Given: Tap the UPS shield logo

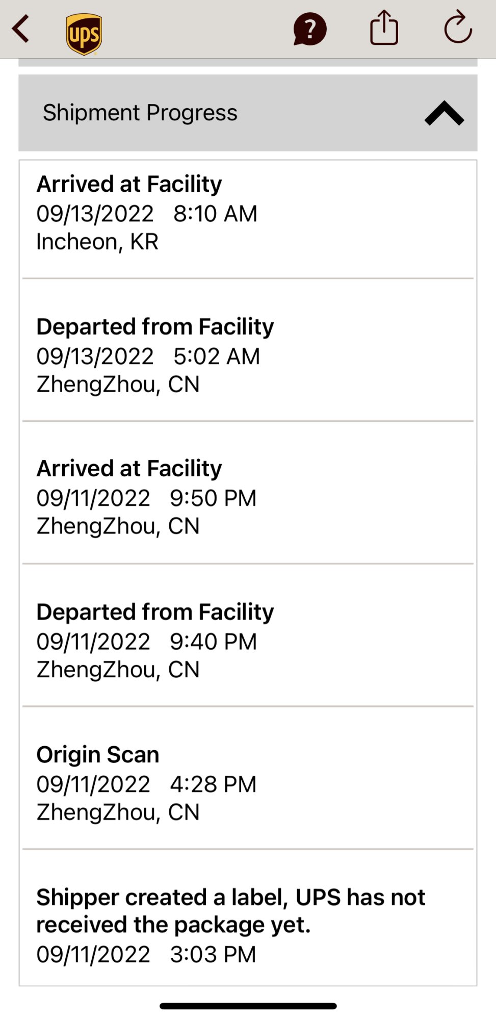Looking at the screenshot, I should tap(84, 34).
